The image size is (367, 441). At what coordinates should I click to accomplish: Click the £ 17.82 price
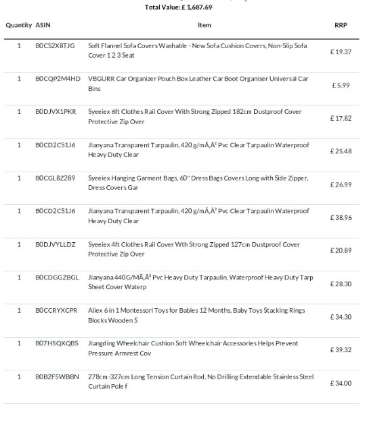[x=341, y=118]
